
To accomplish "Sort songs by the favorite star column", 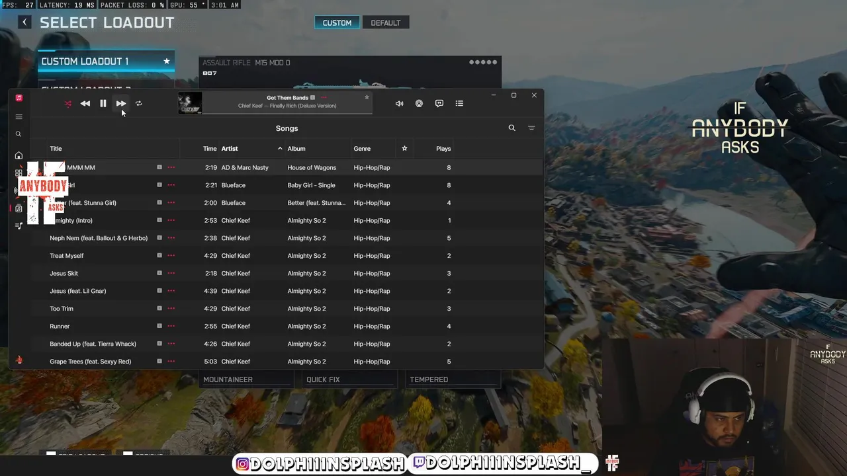I will [404, 149].
